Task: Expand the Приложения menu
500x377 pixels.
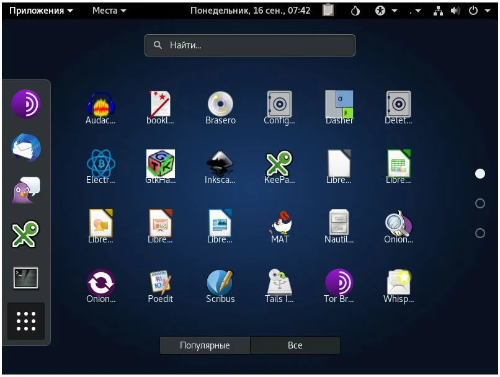Action: point(40,11)
